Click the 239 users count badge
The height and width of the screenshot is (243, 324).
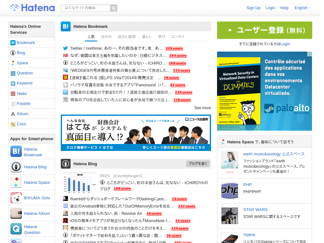point(184,92)
